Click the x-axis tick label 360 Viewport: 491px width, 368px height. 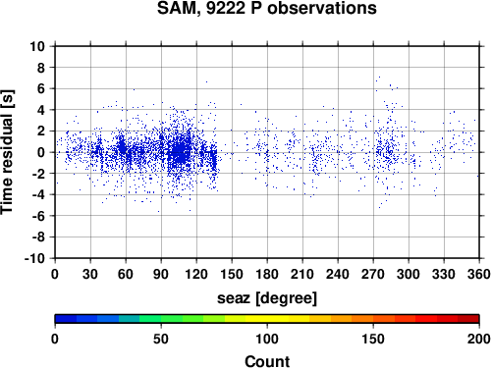(479, 274)
